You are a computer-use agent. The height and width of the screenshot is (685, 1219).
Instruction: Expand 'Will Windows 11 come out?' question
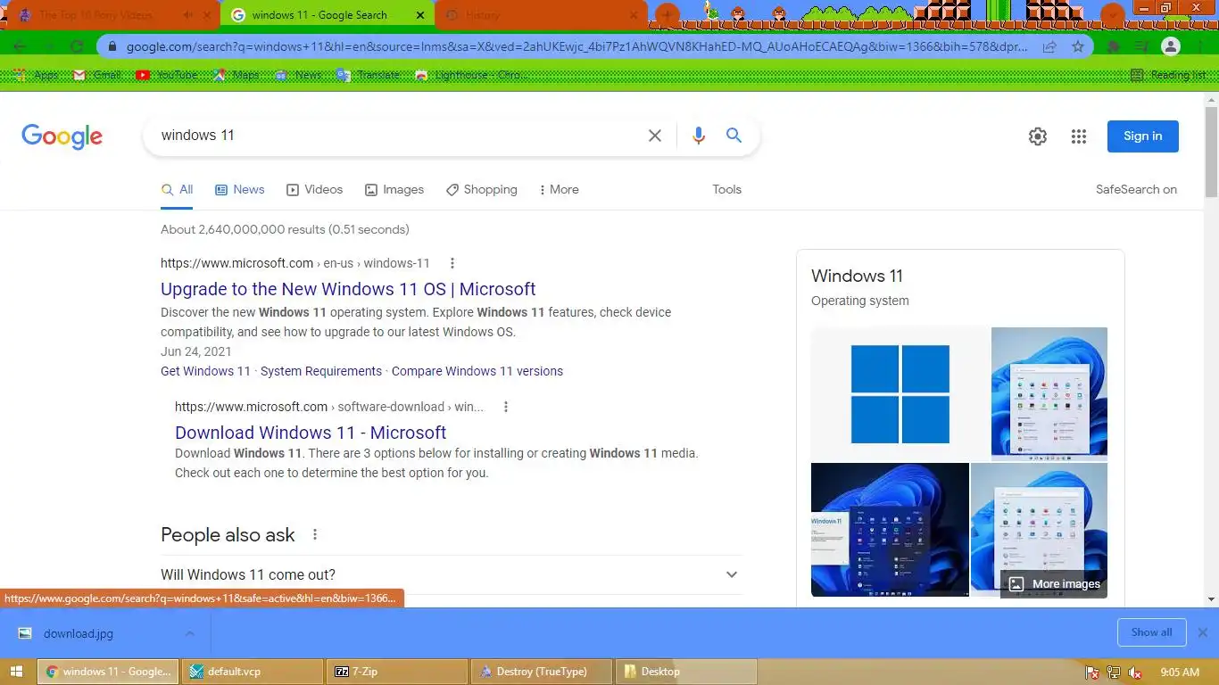tap(451, 575)
